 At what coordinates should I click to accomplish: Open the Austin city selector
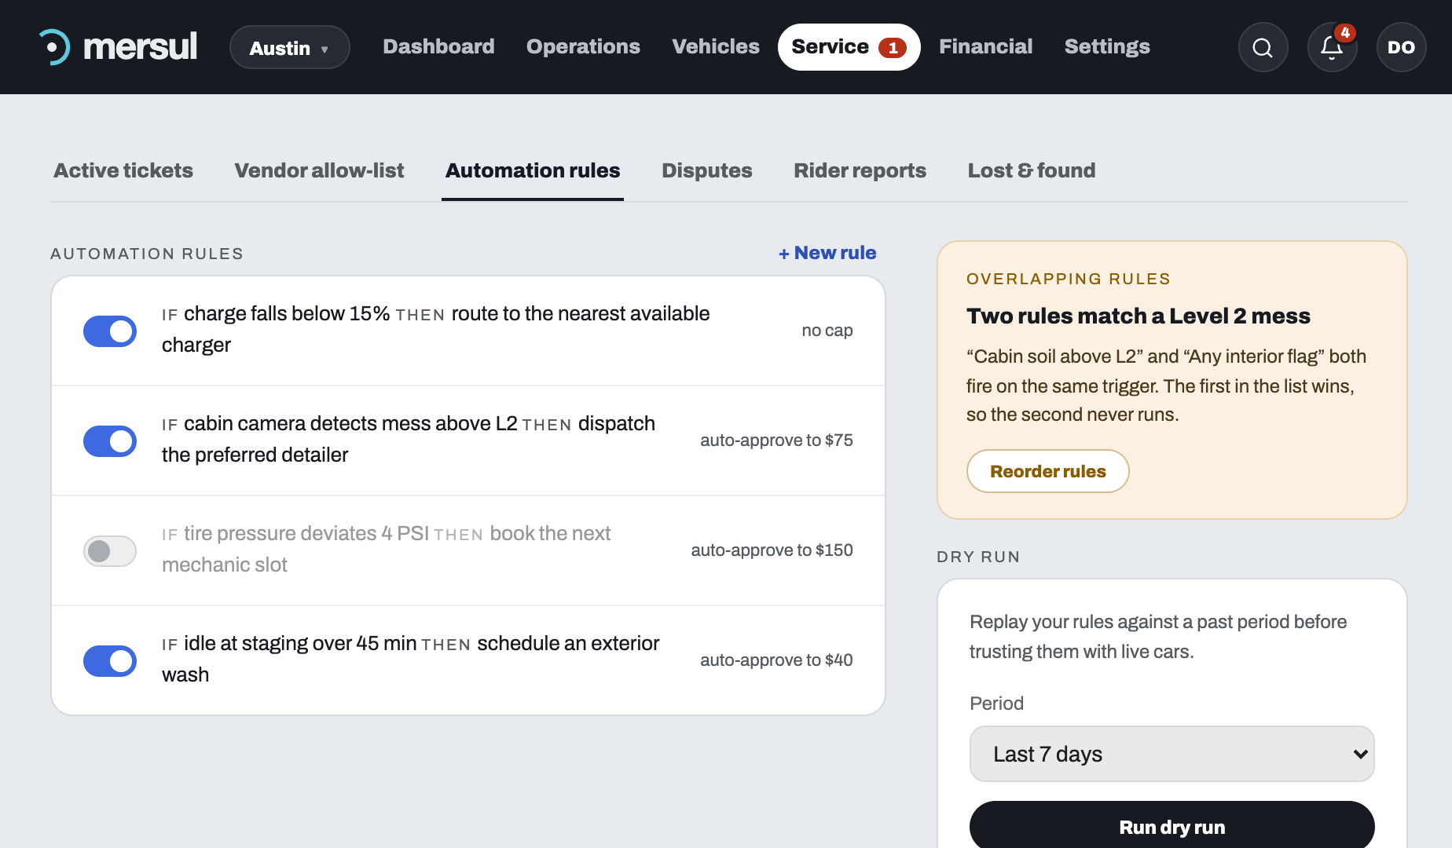pyautogui.click(x=289, y=47)
